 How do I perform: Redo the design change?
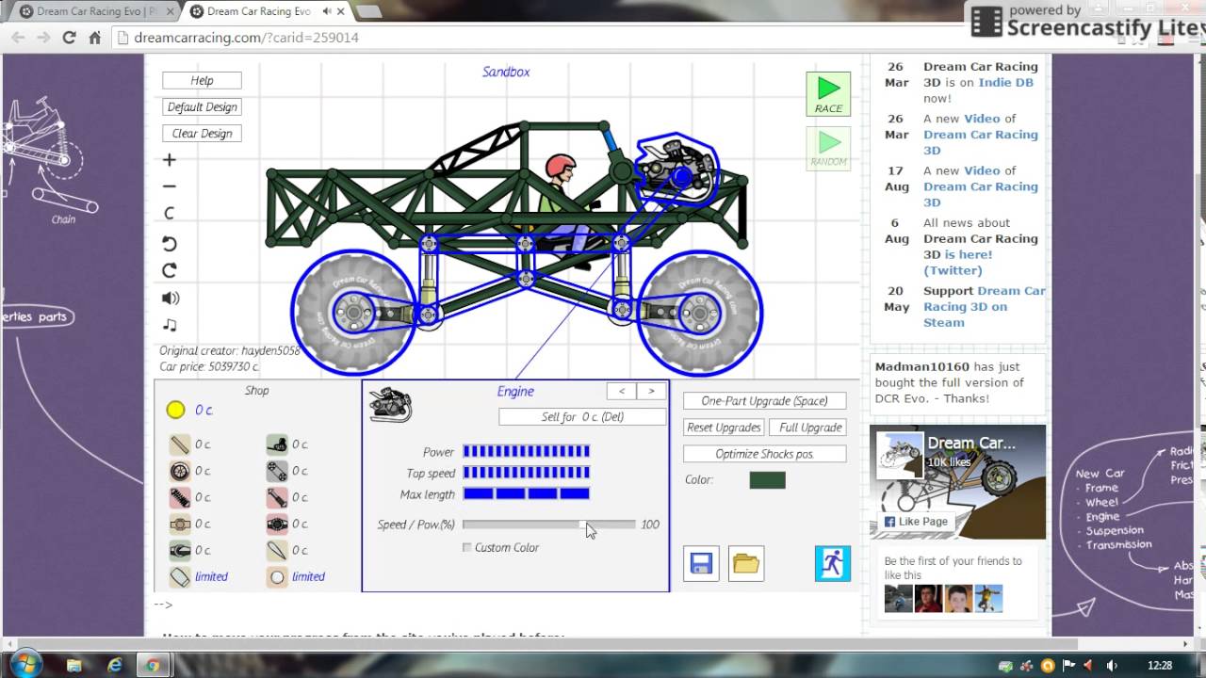pyautogui.click(x=170, y=270)
